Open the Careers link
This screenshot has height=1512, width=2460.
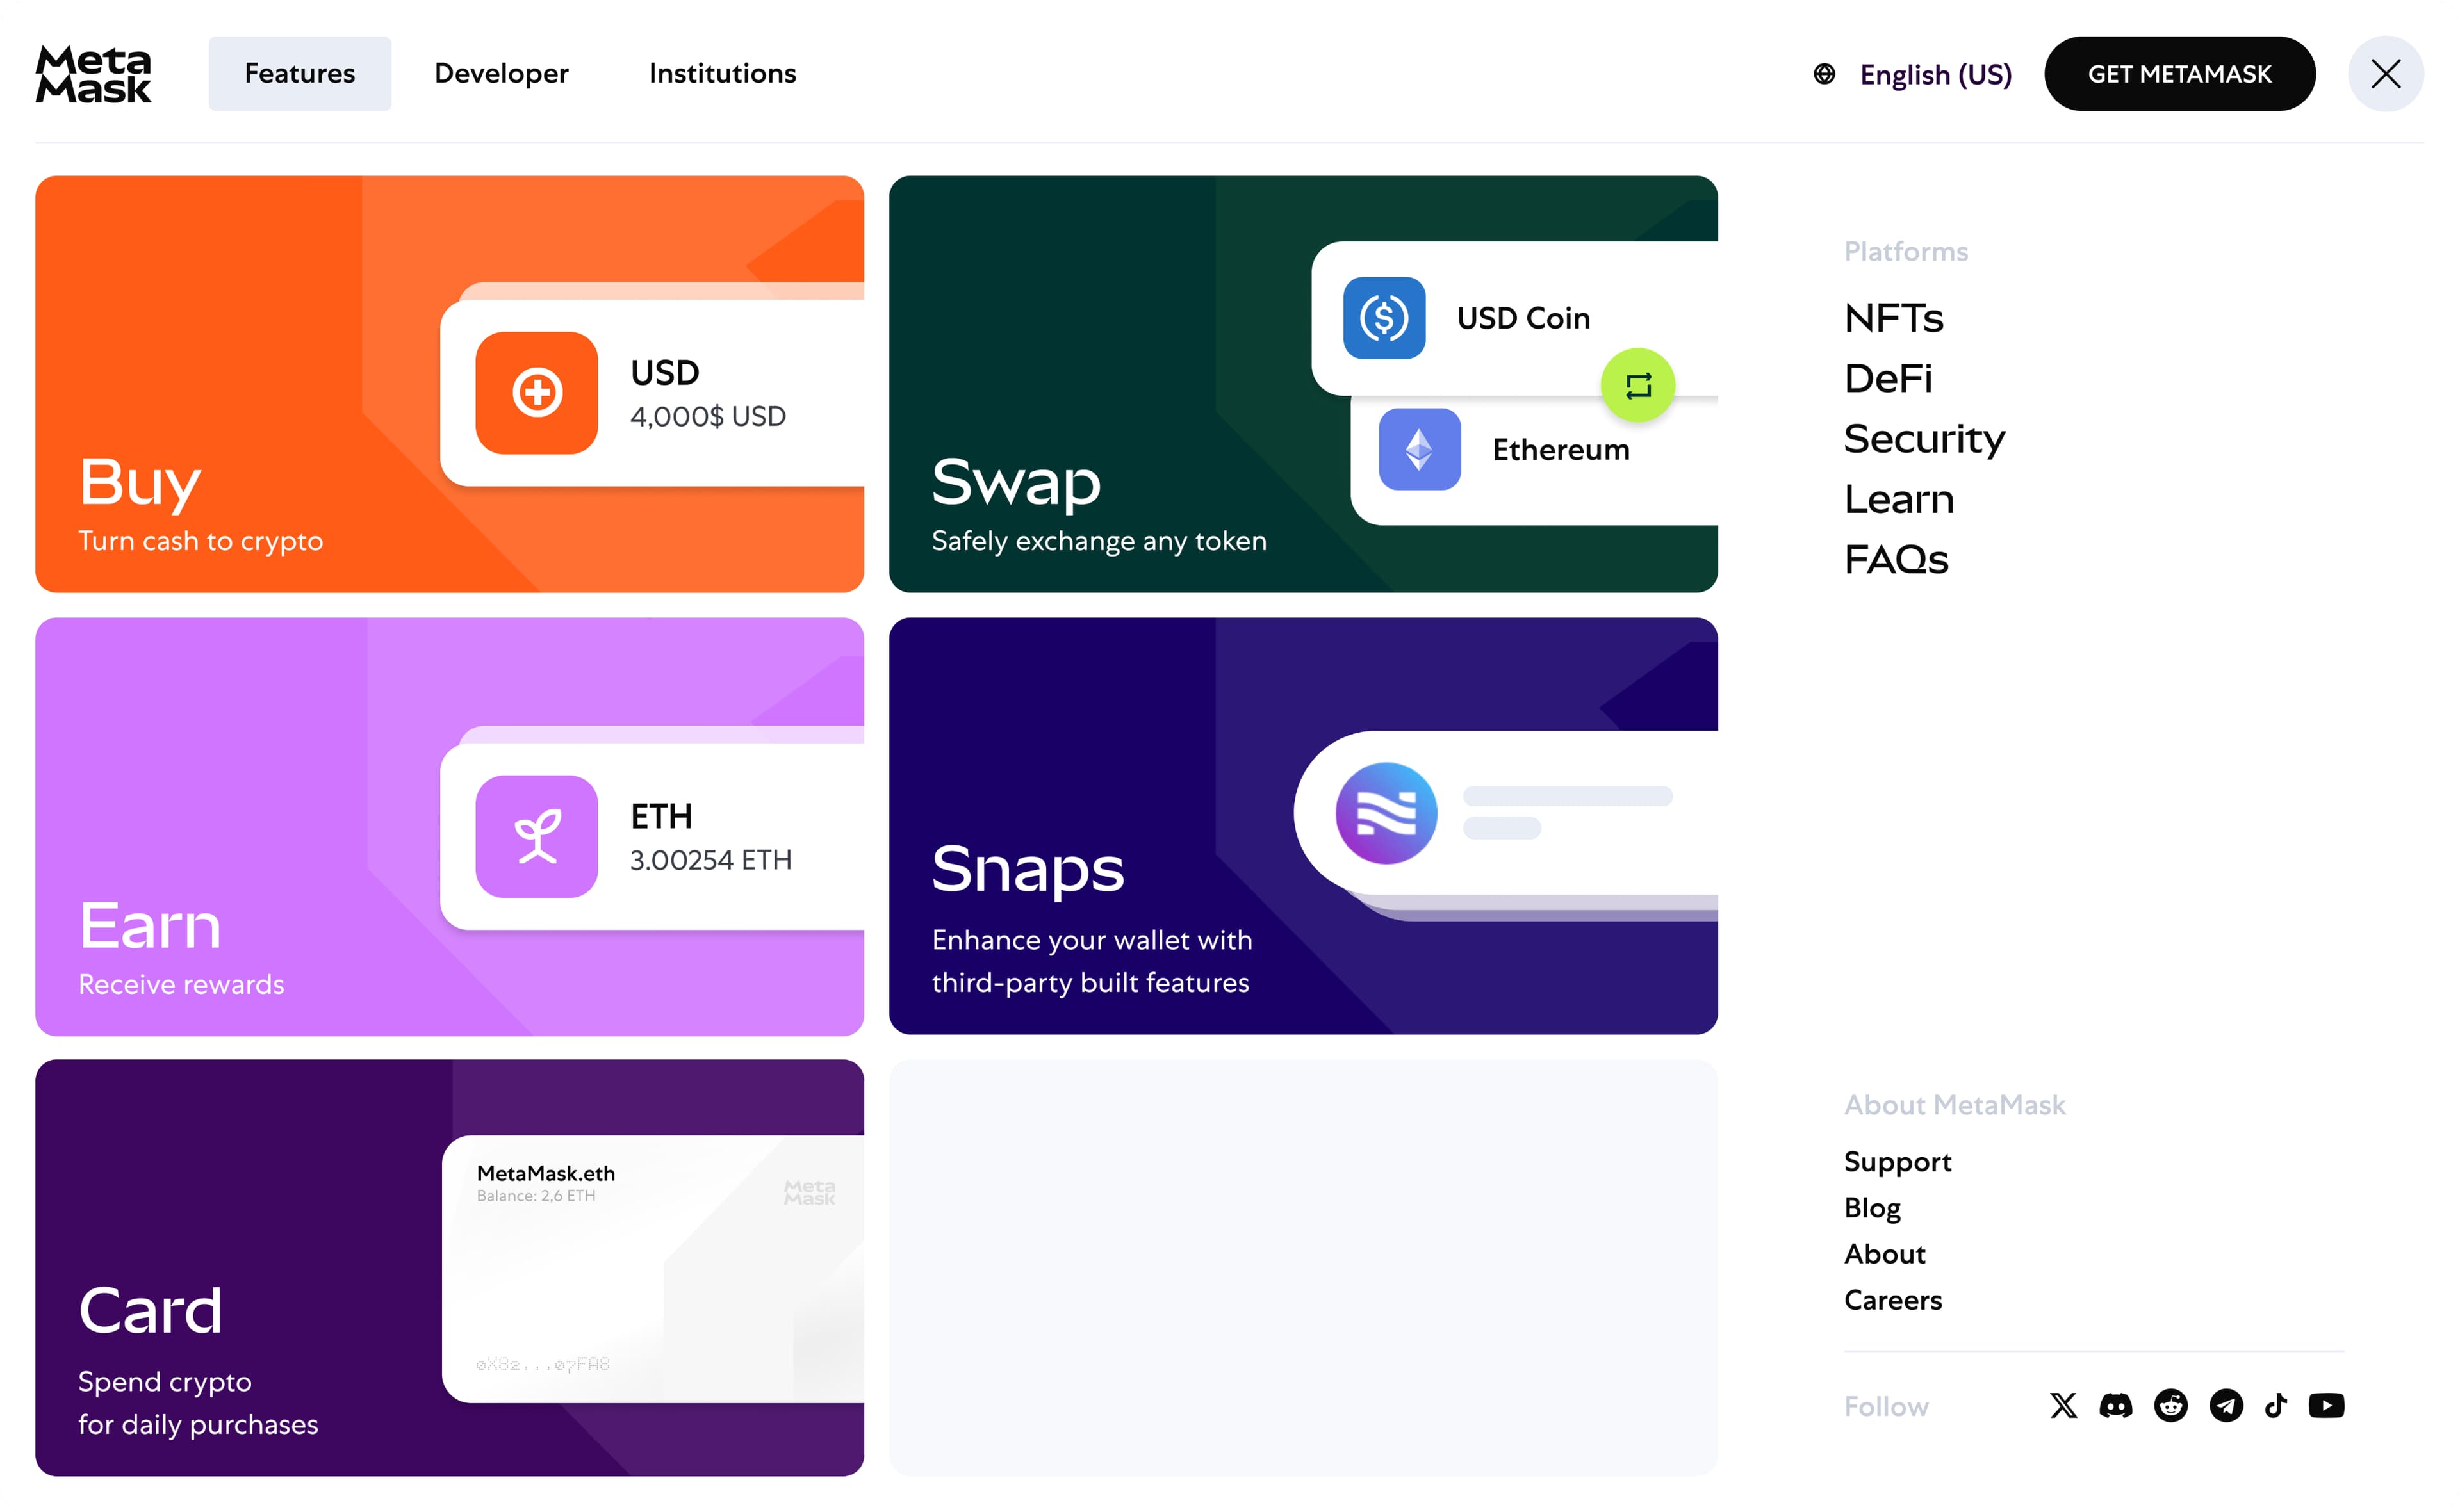(x=1893, y=1300)
